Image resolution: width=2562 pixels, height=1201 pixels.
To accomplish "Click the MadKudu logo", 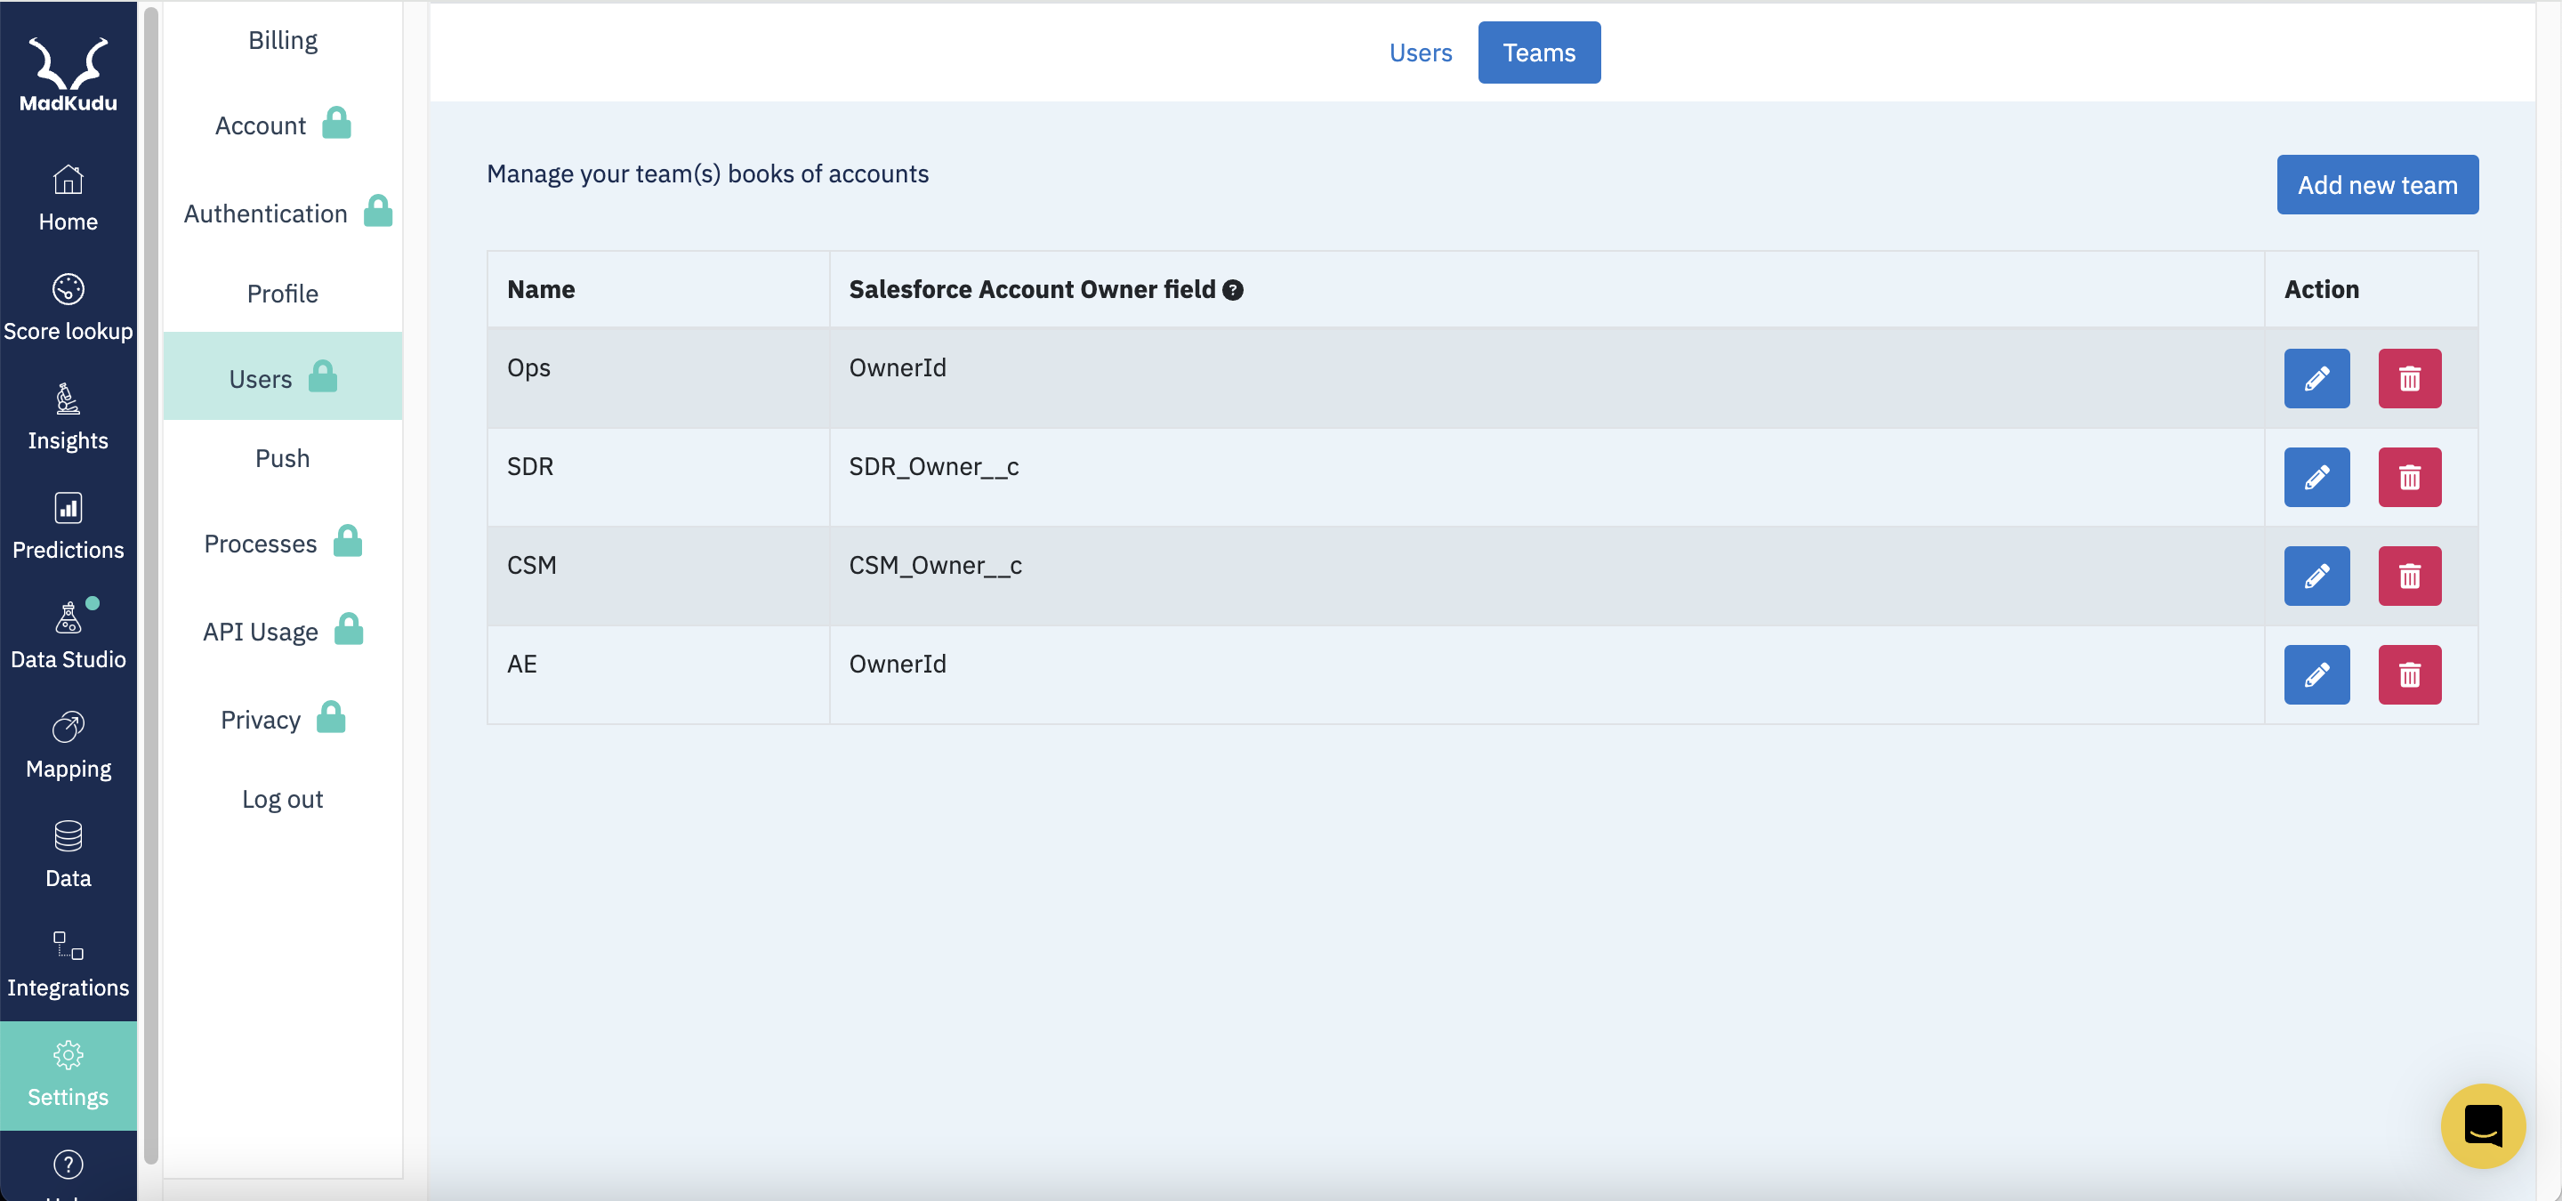I will pyautogui.click(x=68, y=75).
